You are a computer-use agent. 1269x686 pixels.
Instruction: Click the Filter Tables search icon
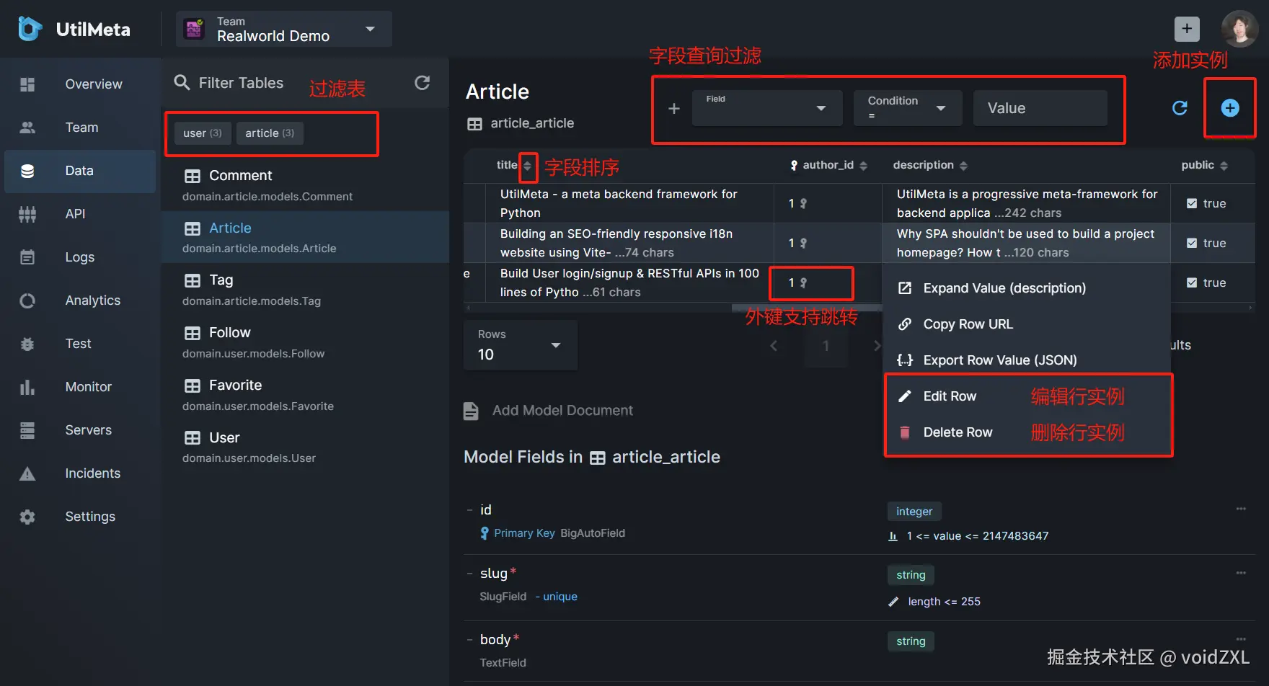pyautogui.click(x=182, y=83)
